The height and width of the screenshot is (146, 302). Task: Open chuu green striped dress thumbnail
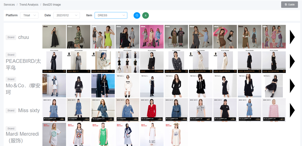[79, 37]
